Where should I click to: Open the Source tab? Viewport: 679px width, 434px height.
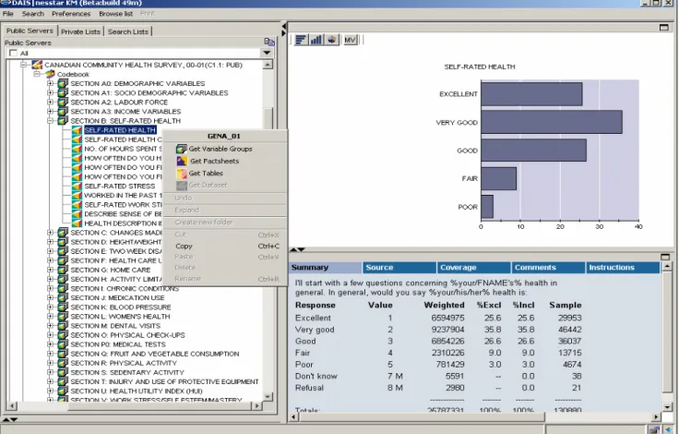coord(399,268)
